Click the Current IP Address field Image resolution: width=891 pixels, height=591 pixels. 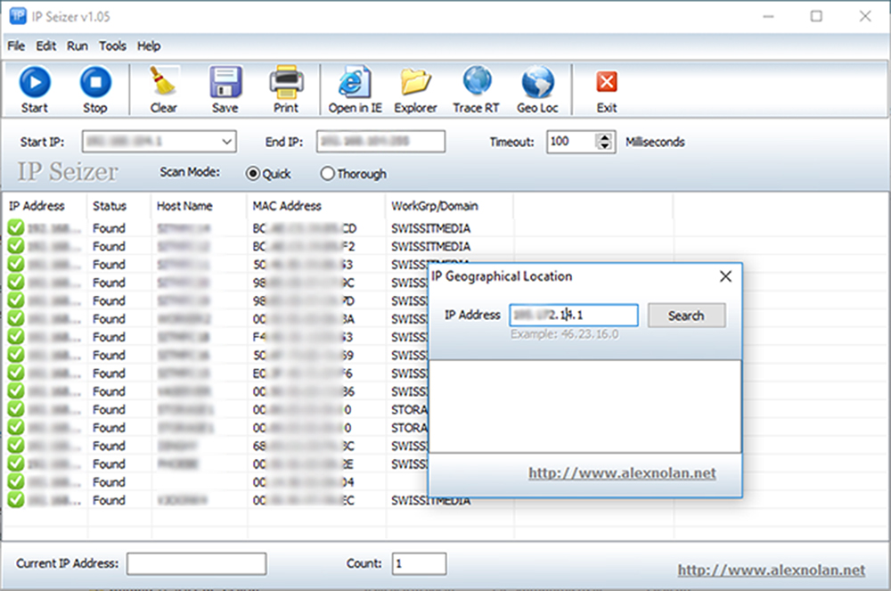[x=197, y=563]
